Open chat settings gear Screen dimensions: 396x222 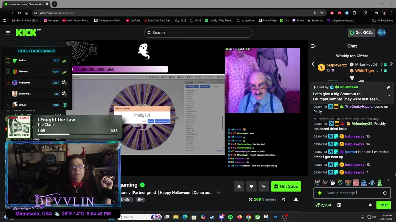click(x=370, y=205)
